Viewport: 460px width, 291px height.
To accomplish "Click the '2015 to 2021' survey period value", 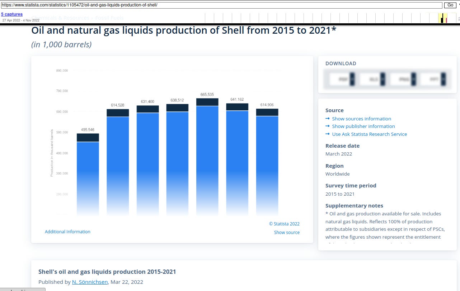I will pyautogui.click(x=340, y=194).
